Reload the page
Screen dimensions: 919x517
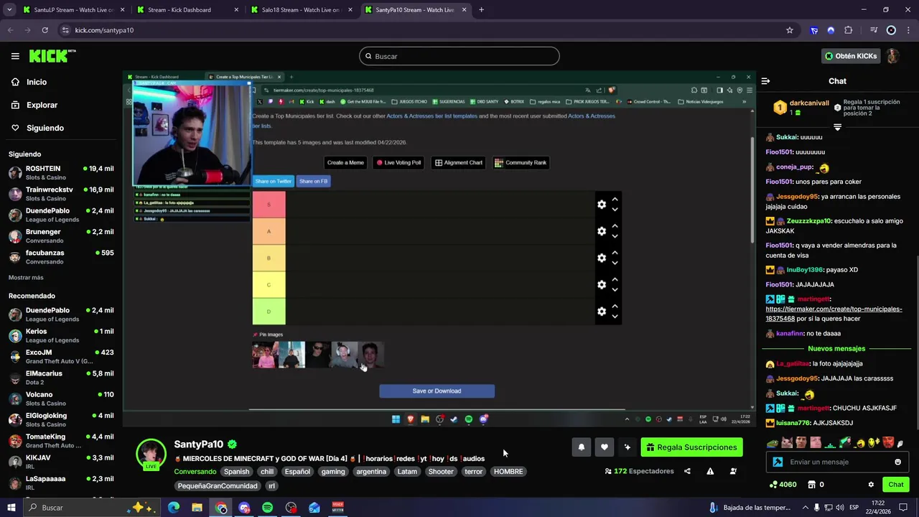[x=45, y=30]
